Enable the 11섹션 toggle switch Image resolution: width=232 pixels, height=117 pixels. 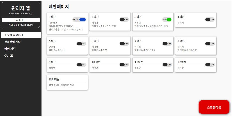(167, 65)
